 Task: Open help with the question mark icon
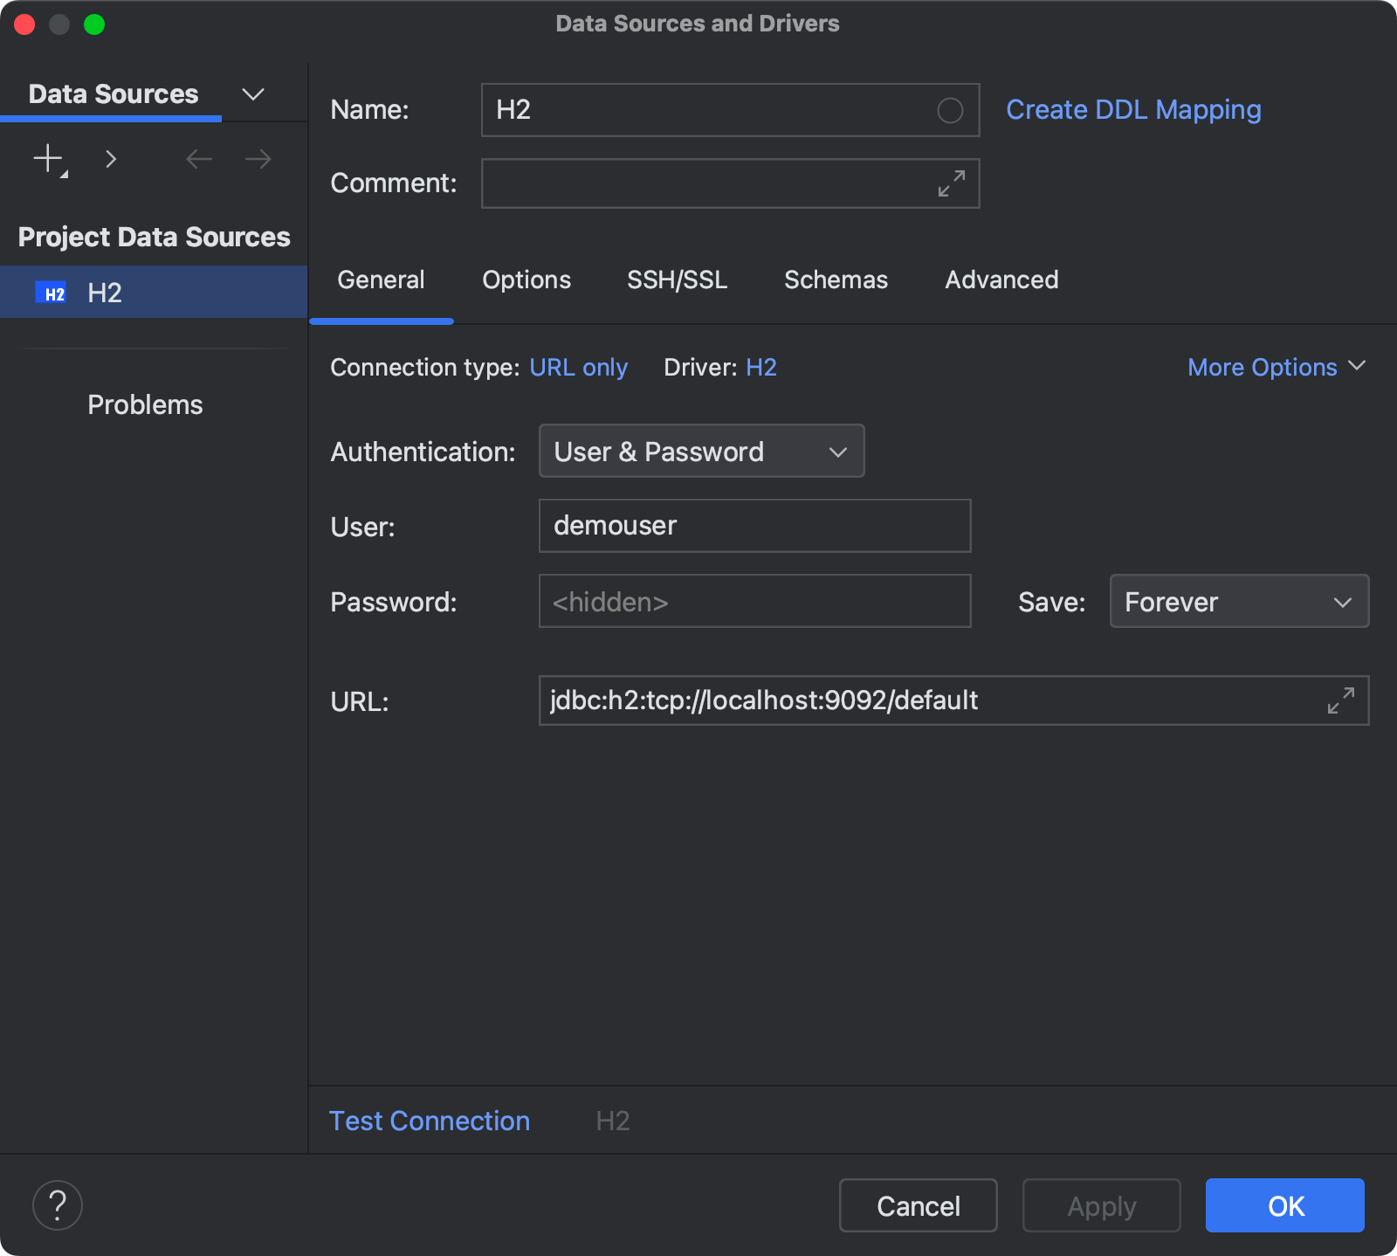[x=57, y=1205]
